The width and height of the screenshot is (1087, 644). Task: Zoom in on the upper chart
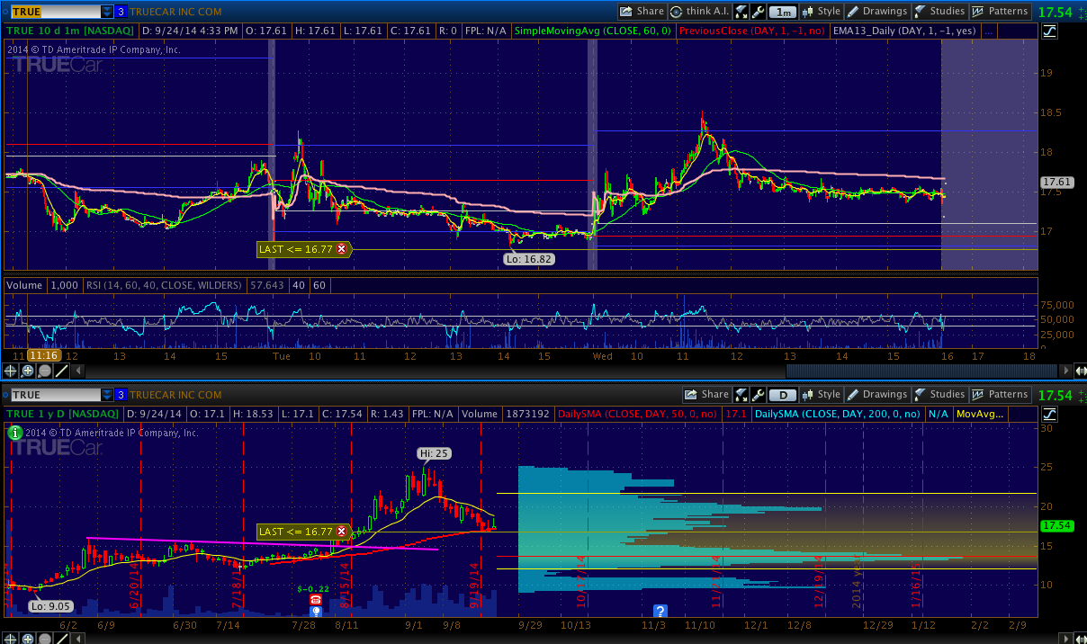click(x=28, y=371)
